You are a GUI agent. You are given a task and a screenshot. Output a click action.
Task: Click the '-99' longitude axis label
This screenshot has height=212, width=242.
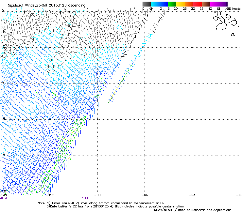pos(97,195)
